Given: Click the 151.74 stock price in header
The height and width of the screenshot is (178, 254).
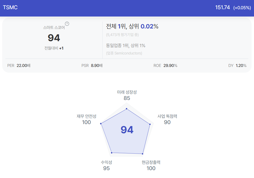Looking at the screenshot, I should 222,8.
